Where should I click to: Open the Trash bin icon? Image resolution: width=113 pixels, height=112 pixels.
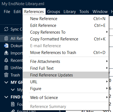[6, 75]
